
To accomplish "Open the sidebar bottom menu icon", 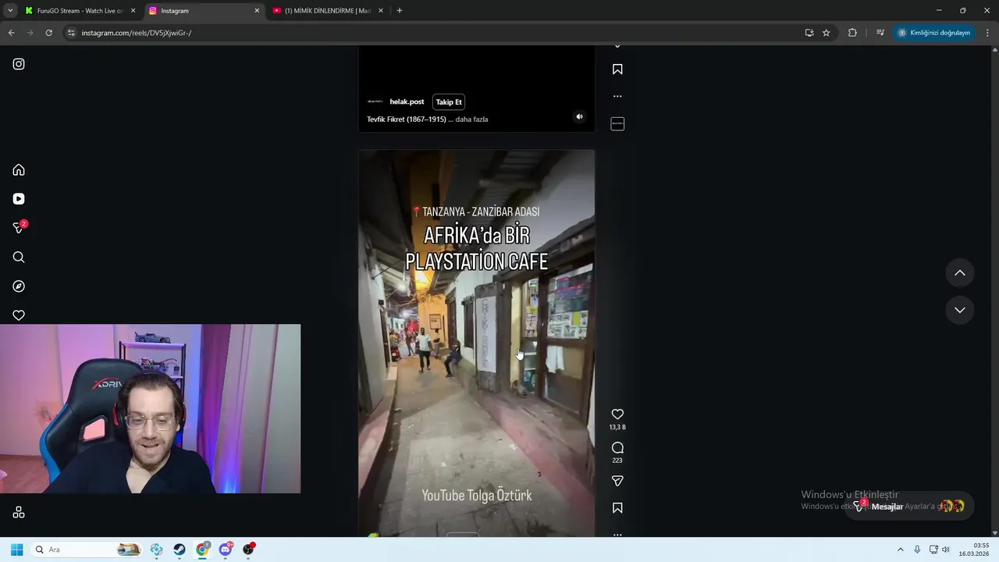I will pos(19,512).
